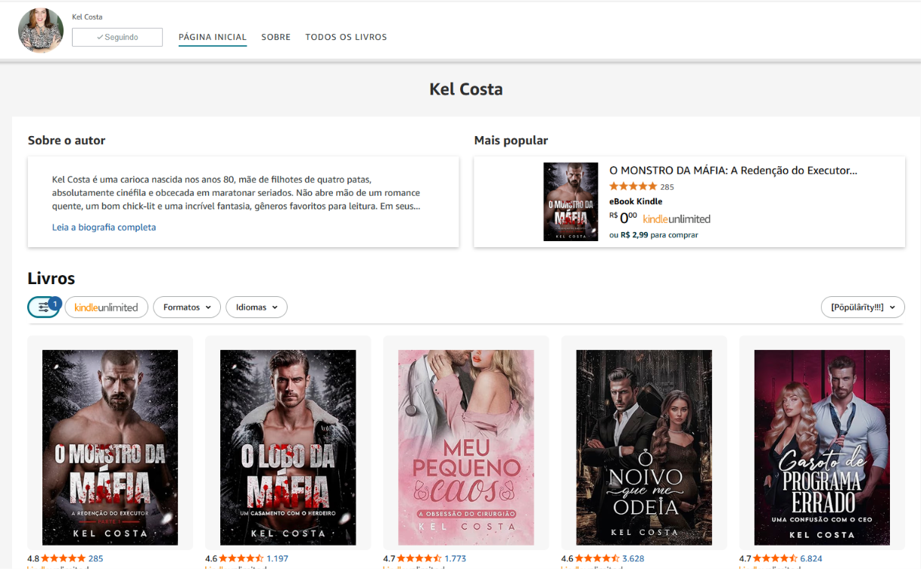Click the 6.824 reviews count
Screen dimensions: 921x569
[811, 559]
